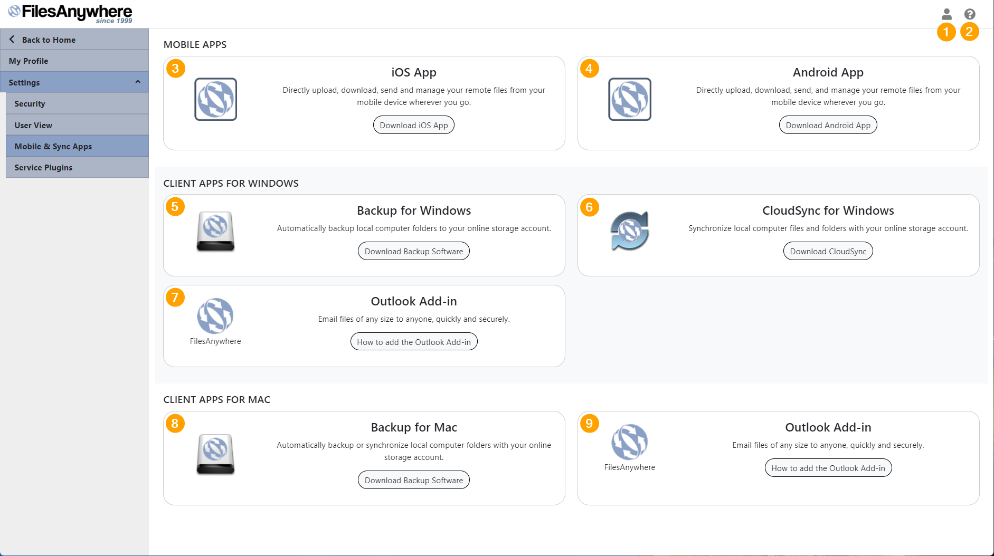Click Download iOS App button
The height and width of the screenshot is (556, 994).
click(x=414, y=125)
